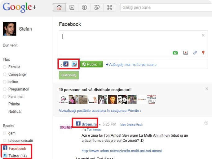Open the Games icon in top bar

[x=109, y=7]
